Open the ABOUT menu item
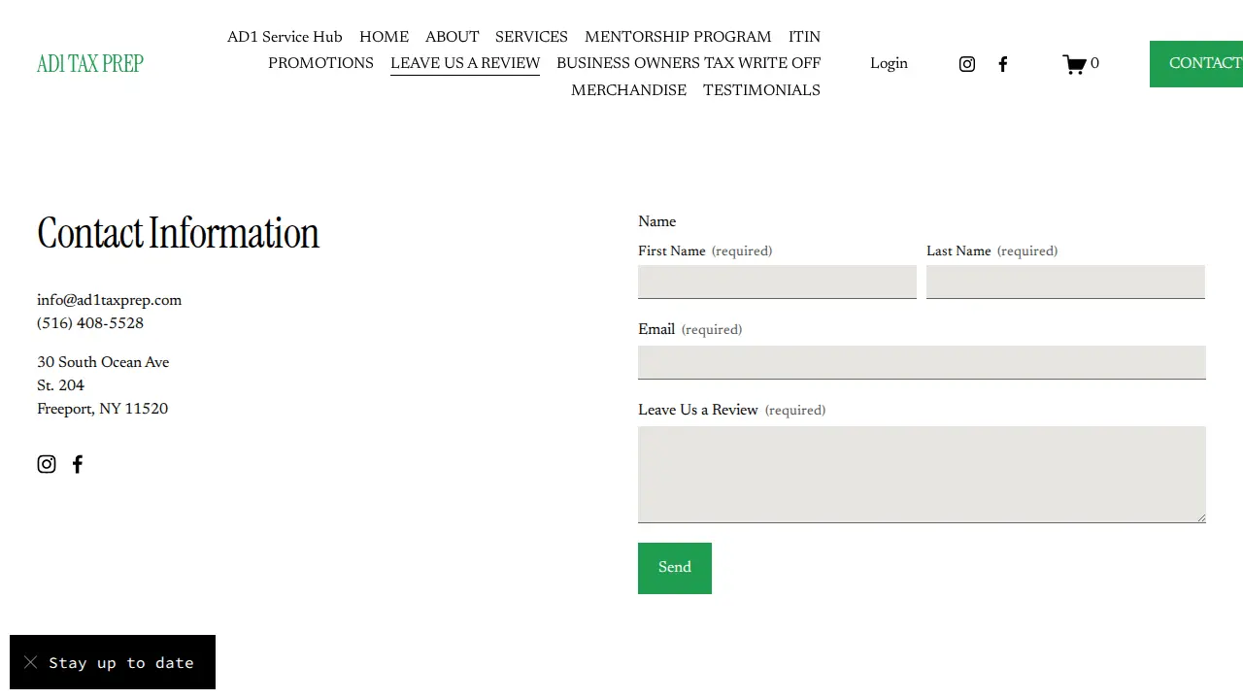The image size is (1243, 699). point(453,37)
